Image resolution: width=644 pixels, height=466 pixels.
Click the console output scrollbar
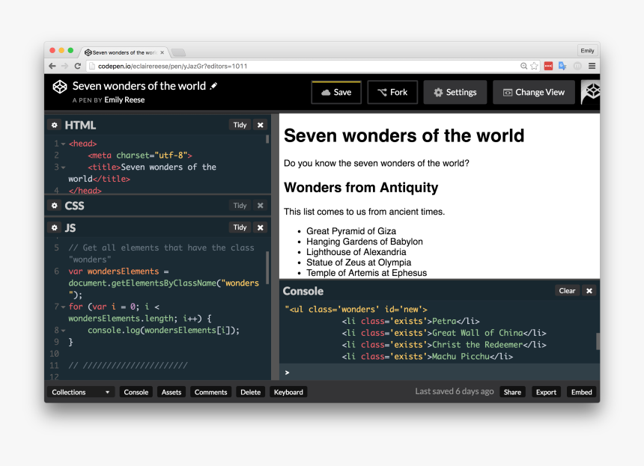click(598, 341)
